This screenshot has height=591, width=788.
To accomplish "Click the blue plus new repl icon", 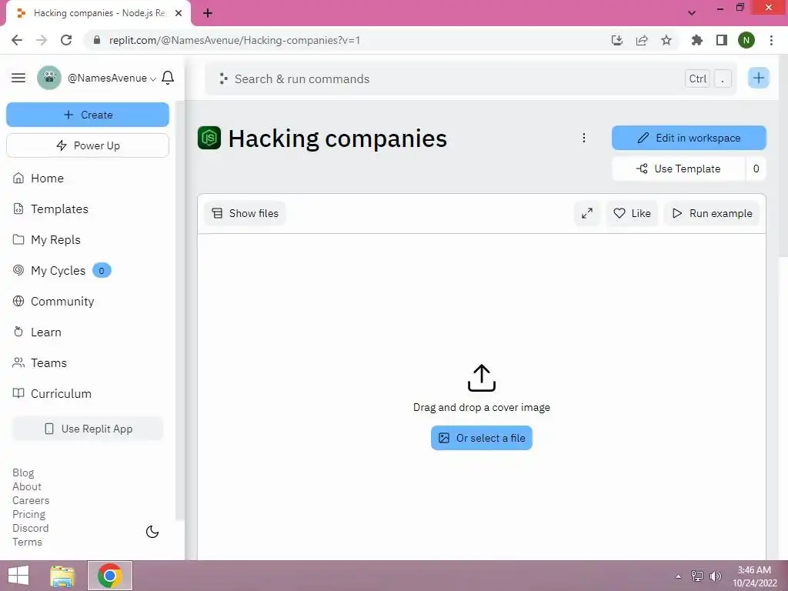I will [758, 78].
